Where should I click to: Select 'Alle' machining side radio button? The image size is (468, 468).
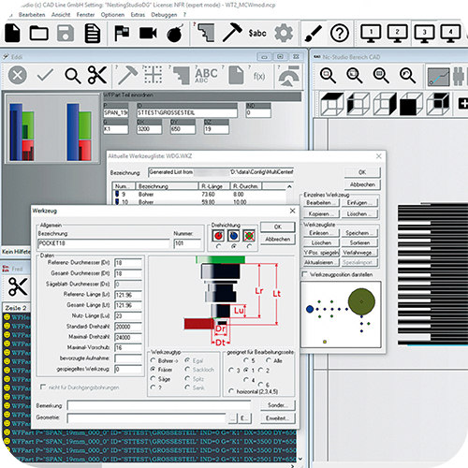[269, 360]
